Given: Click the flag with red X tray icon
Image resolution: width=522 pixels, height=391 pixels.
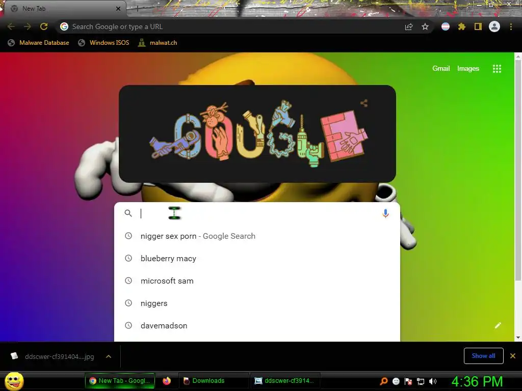Looking at the screenshot, I should tap(408, 381).
